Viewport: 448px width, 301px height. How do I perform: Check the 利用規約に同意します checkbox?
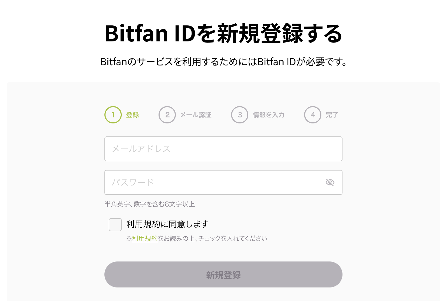115,225
